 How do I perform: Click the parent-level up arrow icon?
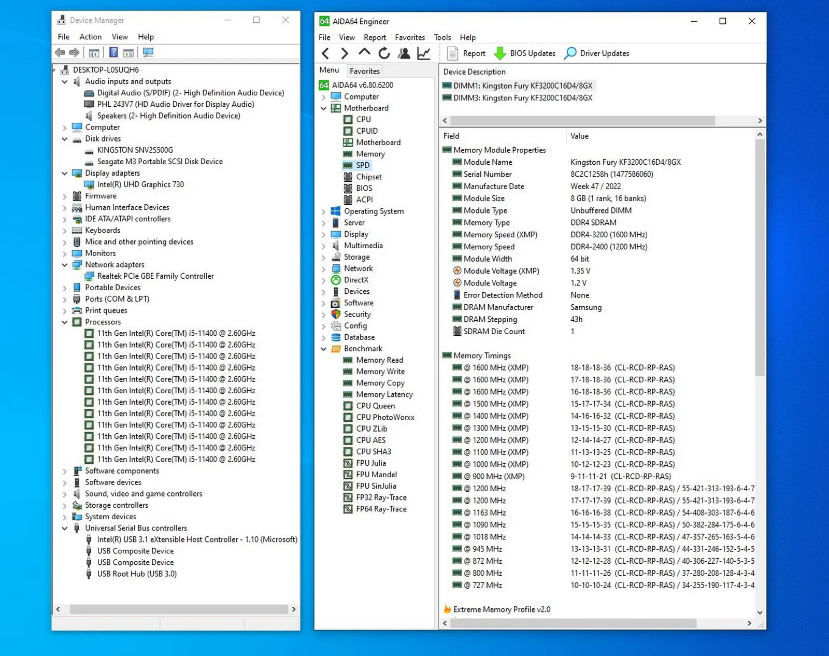[364, 52]
